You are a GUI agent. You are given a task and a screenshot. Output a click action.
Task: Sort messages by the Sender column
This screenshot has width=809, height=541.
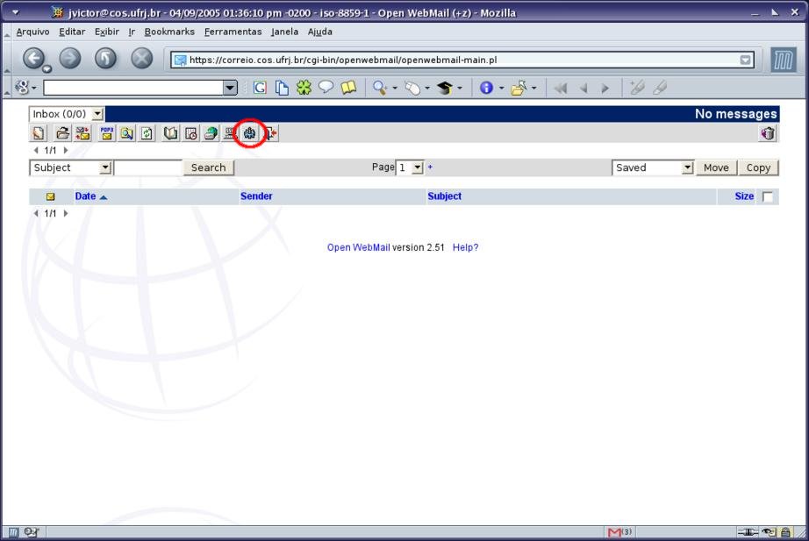(x=256, y=196)
